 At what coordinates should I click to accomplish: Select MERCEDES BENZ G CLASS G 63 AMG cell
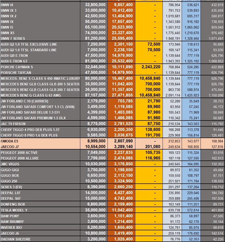pyautogui.click(x=40, y=95)
